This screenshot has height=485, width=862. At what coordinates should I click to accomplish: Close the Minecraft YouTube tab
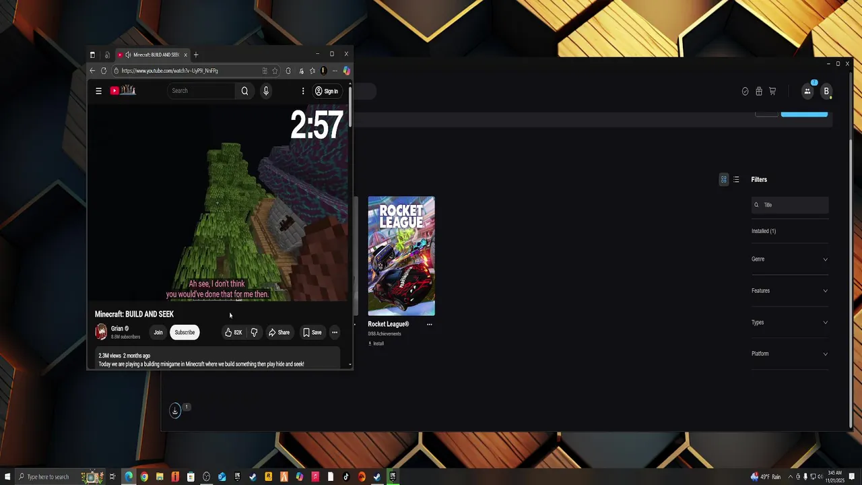coord(185,55)
